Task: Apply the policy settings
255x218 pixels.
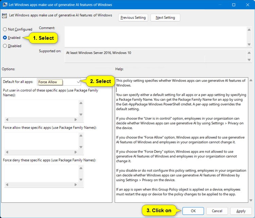Action: (x=241, y=211)
